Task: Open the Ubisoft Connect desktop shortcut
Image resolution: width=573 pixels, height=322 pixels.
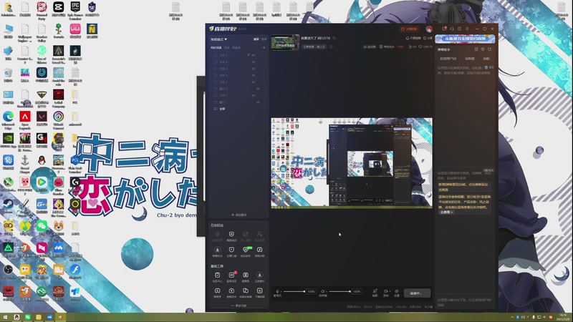Action: coord(58,120)
